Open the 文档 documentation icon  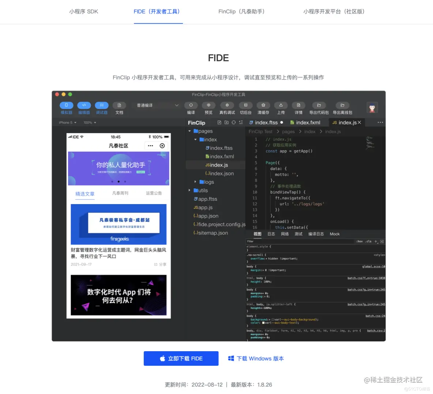coord(119,105)
